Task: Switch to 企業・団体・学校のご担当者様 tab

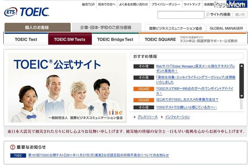Action: coord(107,28)
